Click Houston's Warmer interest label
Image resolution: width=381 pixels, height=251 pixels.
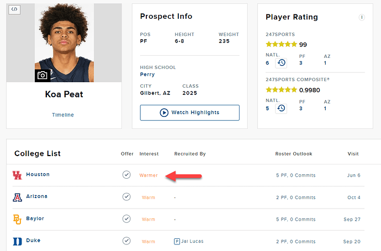[149, 175]
